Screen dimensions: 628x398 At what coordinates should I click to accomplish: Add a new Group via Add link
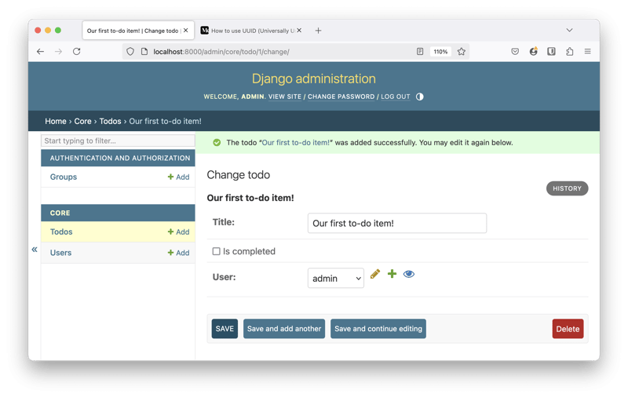pyautogui.click(x=179, y=177)
